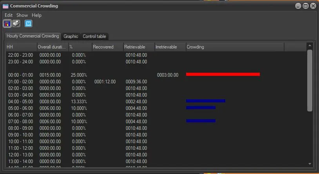Switch to the Graphic tab

pyautogui.click(x=71, y=36)
